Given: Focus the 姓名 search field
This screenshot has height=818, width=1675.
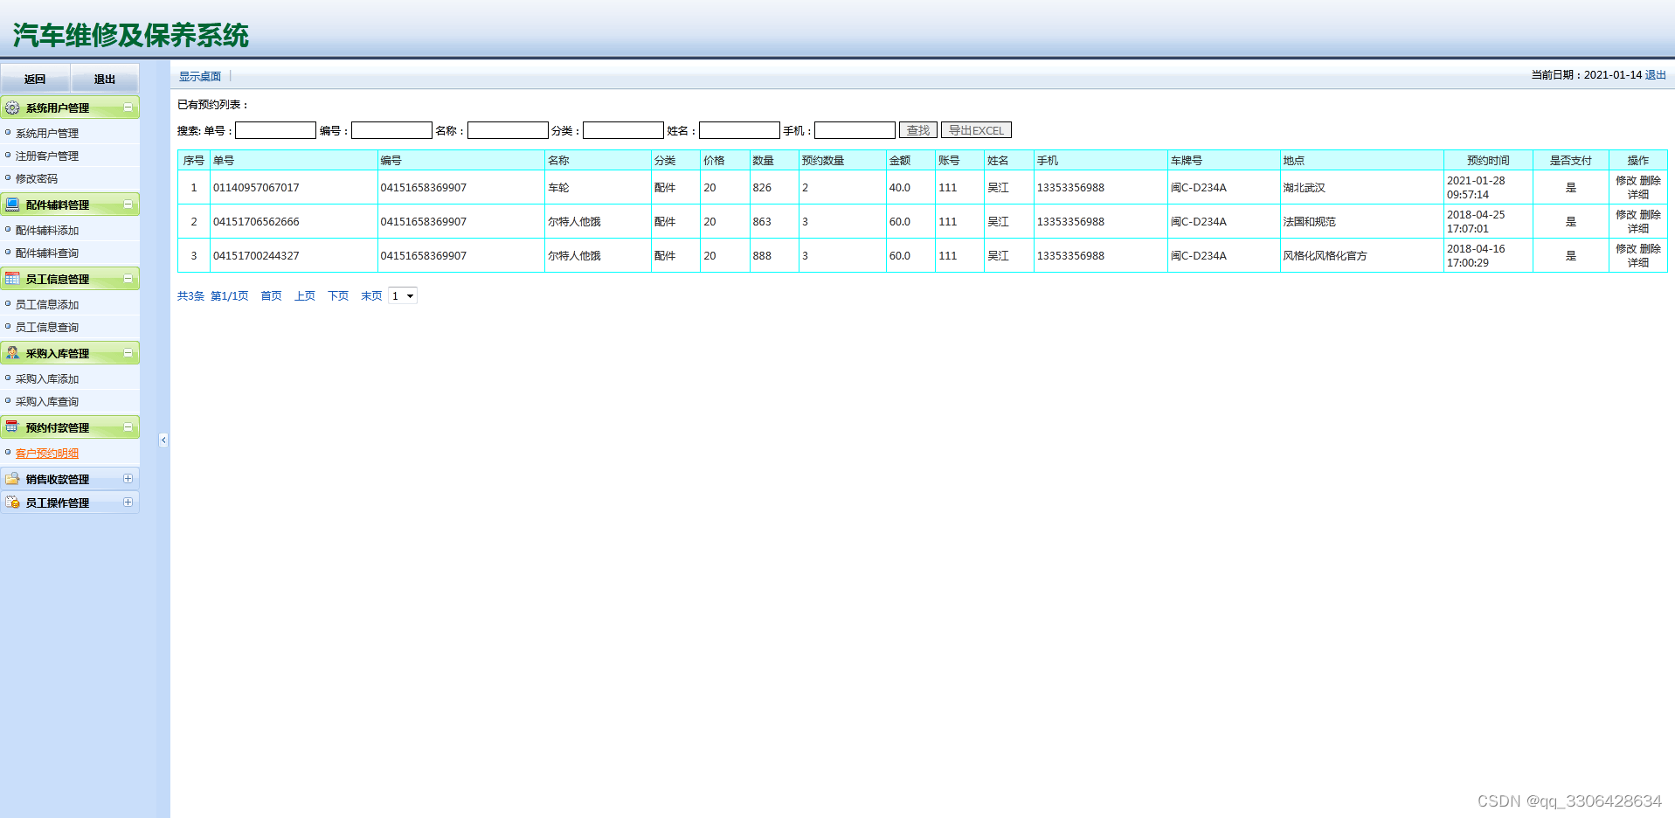Looking at the screenshot, I should click(x=739, y=130).
